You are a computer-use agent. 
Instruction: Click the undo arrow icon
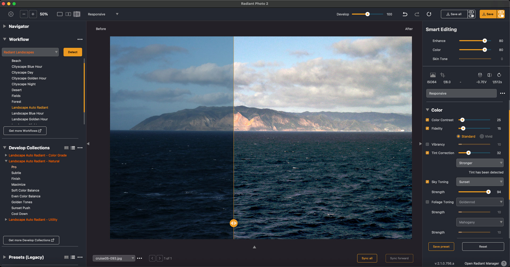(405, 14)
